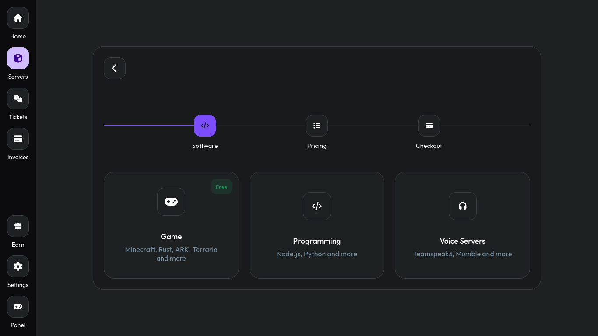Launch the Panel gamepad icon
This screenshot has height=336, width=598.
click(18, 307)
